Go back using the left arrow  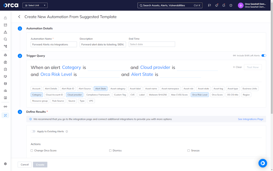[19, 17]
